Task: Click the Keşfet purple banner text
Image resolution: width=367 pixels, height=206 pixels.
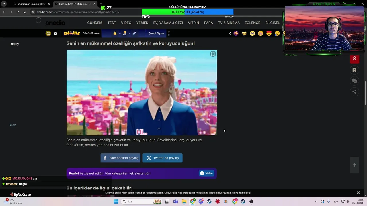Action: pos(110,173)
